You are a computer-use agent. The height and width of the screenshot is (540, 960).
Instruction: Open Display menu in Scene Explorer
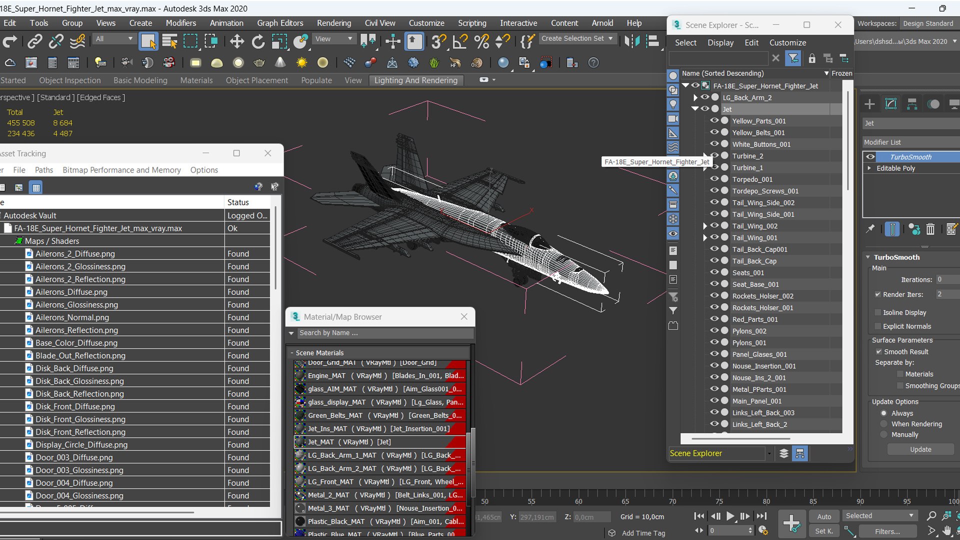tap(720, 42)
